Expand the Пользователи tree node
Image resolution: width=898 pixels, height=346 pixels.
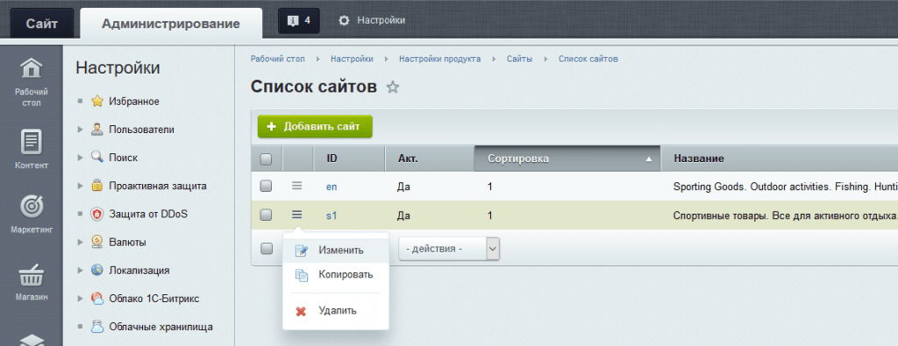pyautogui.click(x=80, y=130)
